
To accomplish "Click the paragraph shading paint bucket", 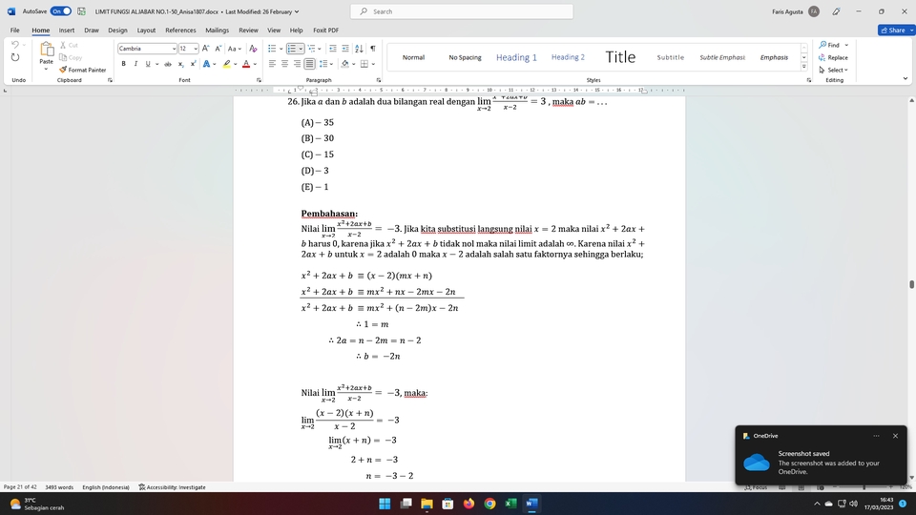I will tap(344, 64).
